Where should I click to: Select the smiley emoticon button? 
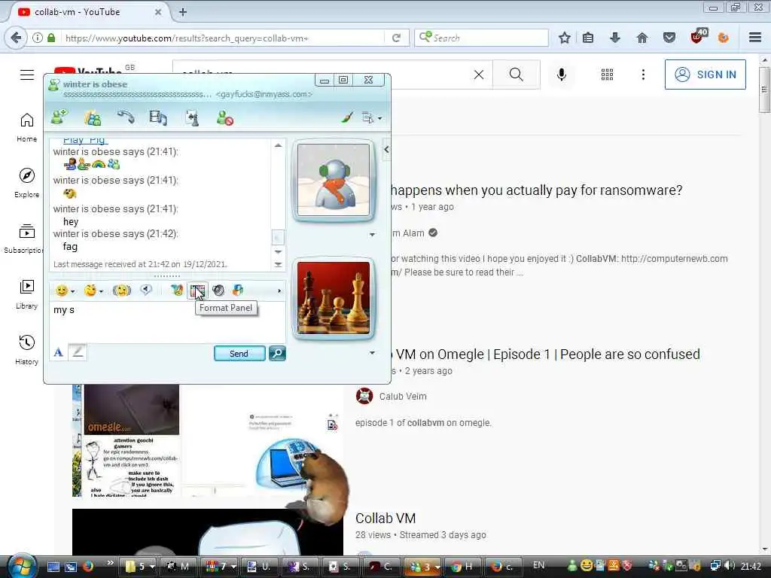62,291
